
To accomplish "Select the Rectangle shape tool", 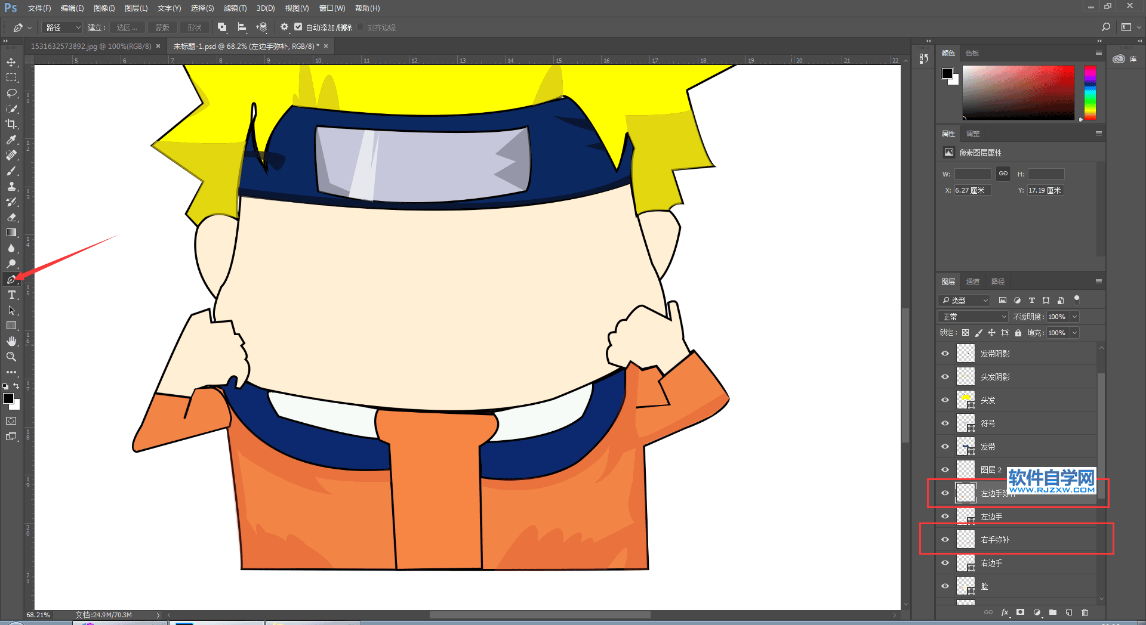I will point(11,326).
